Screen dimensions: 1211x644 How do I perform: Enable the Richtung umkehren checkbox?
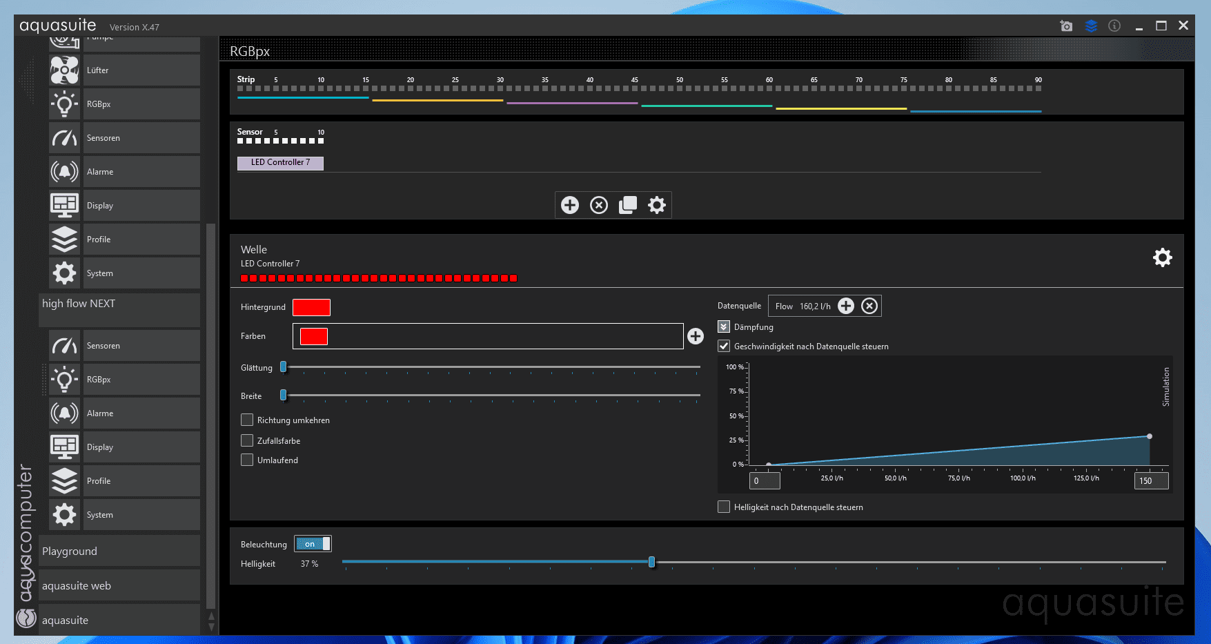247,420
